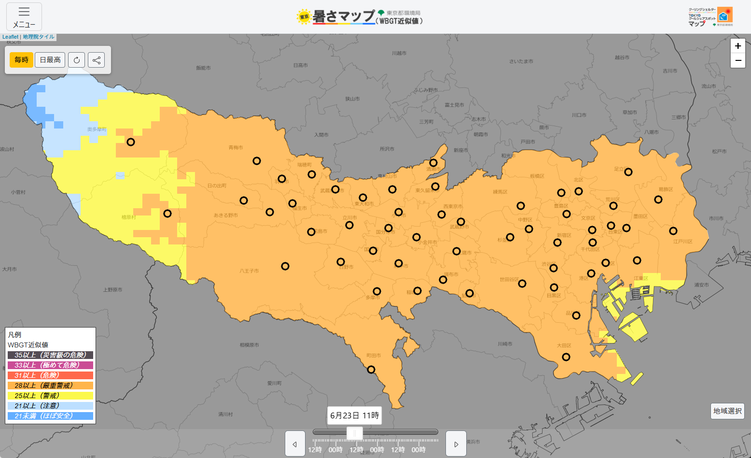This screenshot has height=458, width=751.
Task: Select the observation marker below 北区
Action: 579,191
